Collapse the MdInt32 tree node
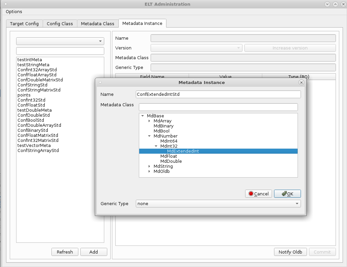This screenshot has width=347, height=267. point(156,146)
